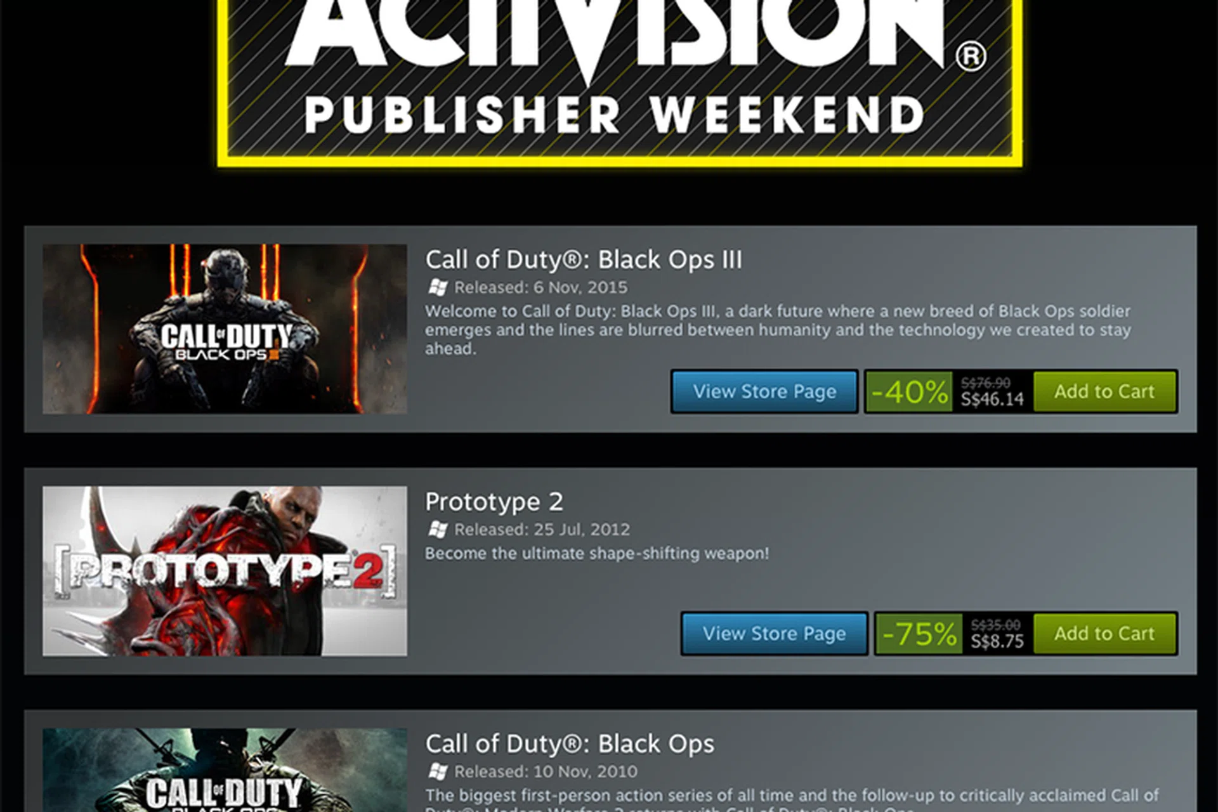
Task: View Store Page for Black Ops III
Action: [764, 391]
